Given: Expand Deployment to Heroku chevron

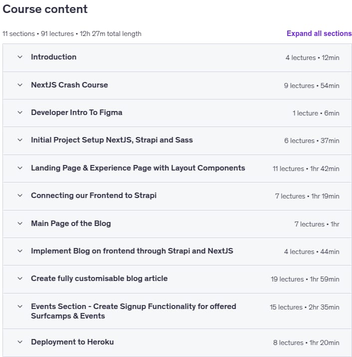Looking at the screenshot, I should (x=20, y=342).
